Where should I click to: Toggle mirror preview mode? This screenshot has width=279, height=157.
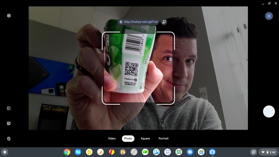tap(9, 108)
